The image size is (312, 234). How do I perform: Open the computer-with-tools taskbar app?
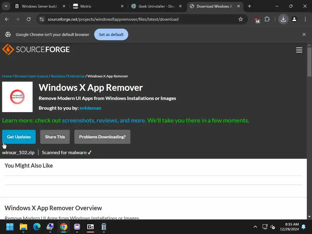[50, 227]
